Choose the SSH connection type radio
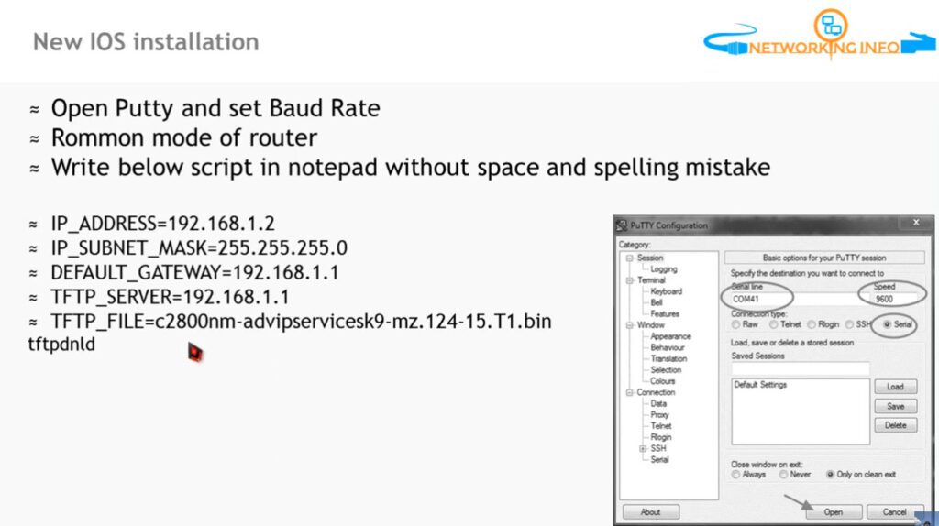This screenshot has width=939, height=526. pyautogui.click(x=849, y=324)
